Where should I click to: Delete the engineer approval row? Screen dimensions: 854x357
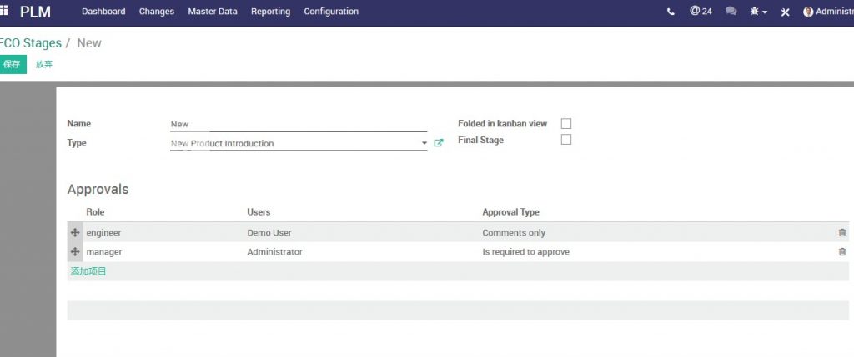coord(841,233)
